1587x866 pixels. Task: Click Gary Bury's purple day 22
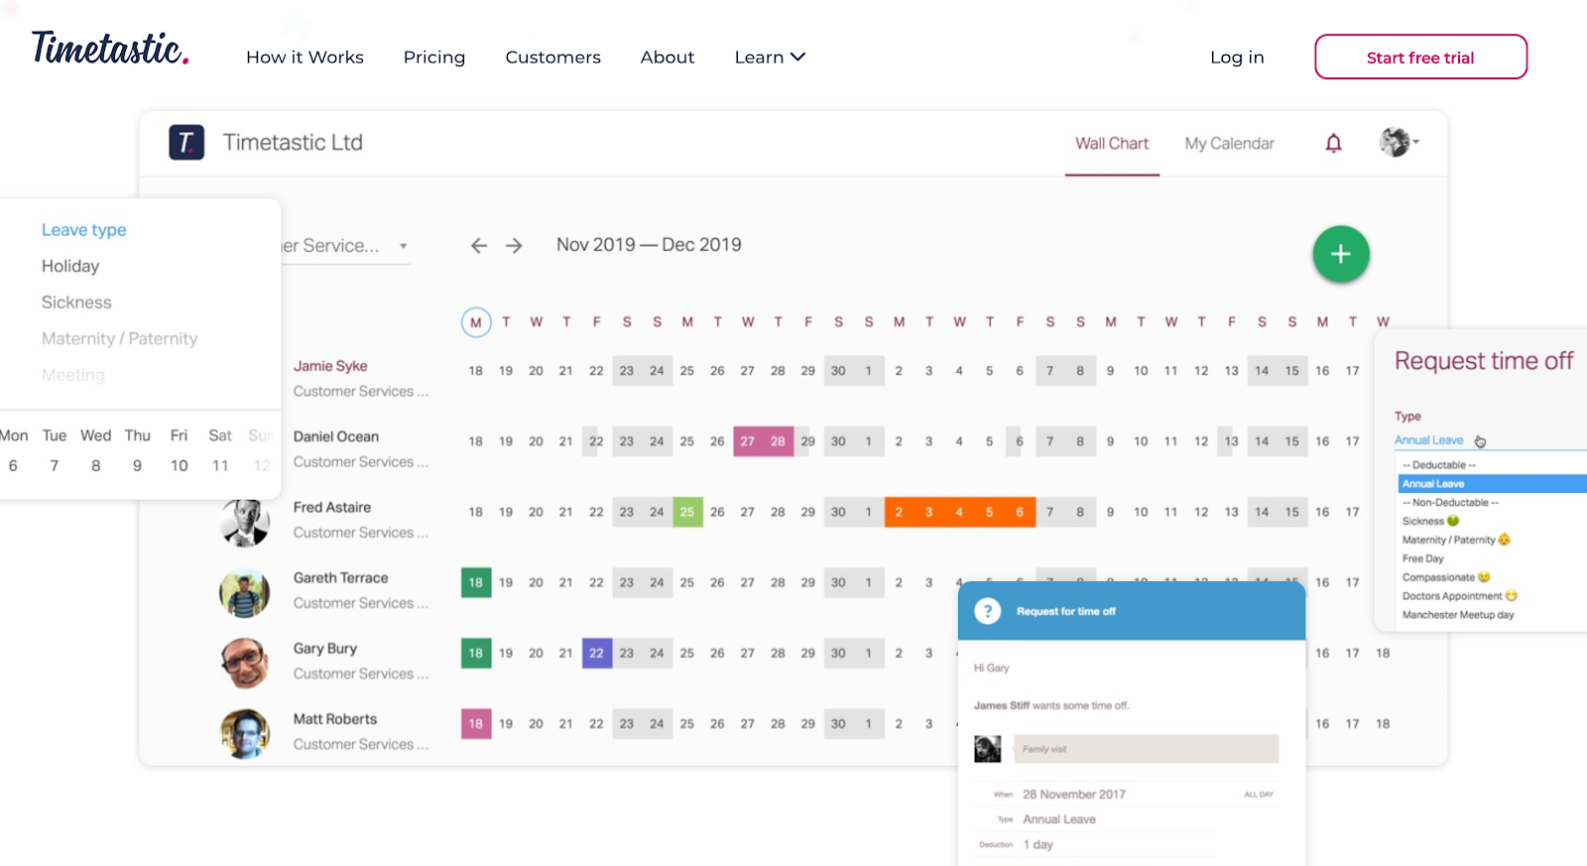596,653
